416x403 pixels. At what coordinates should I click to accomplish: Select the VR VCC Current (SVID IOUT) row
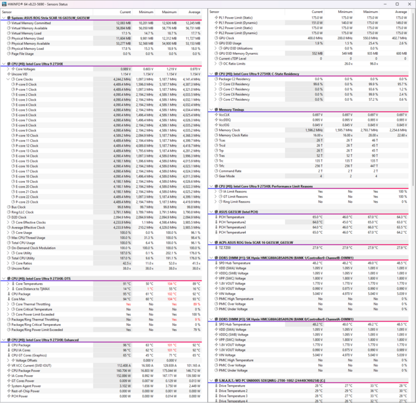click(x=101, y=366)
